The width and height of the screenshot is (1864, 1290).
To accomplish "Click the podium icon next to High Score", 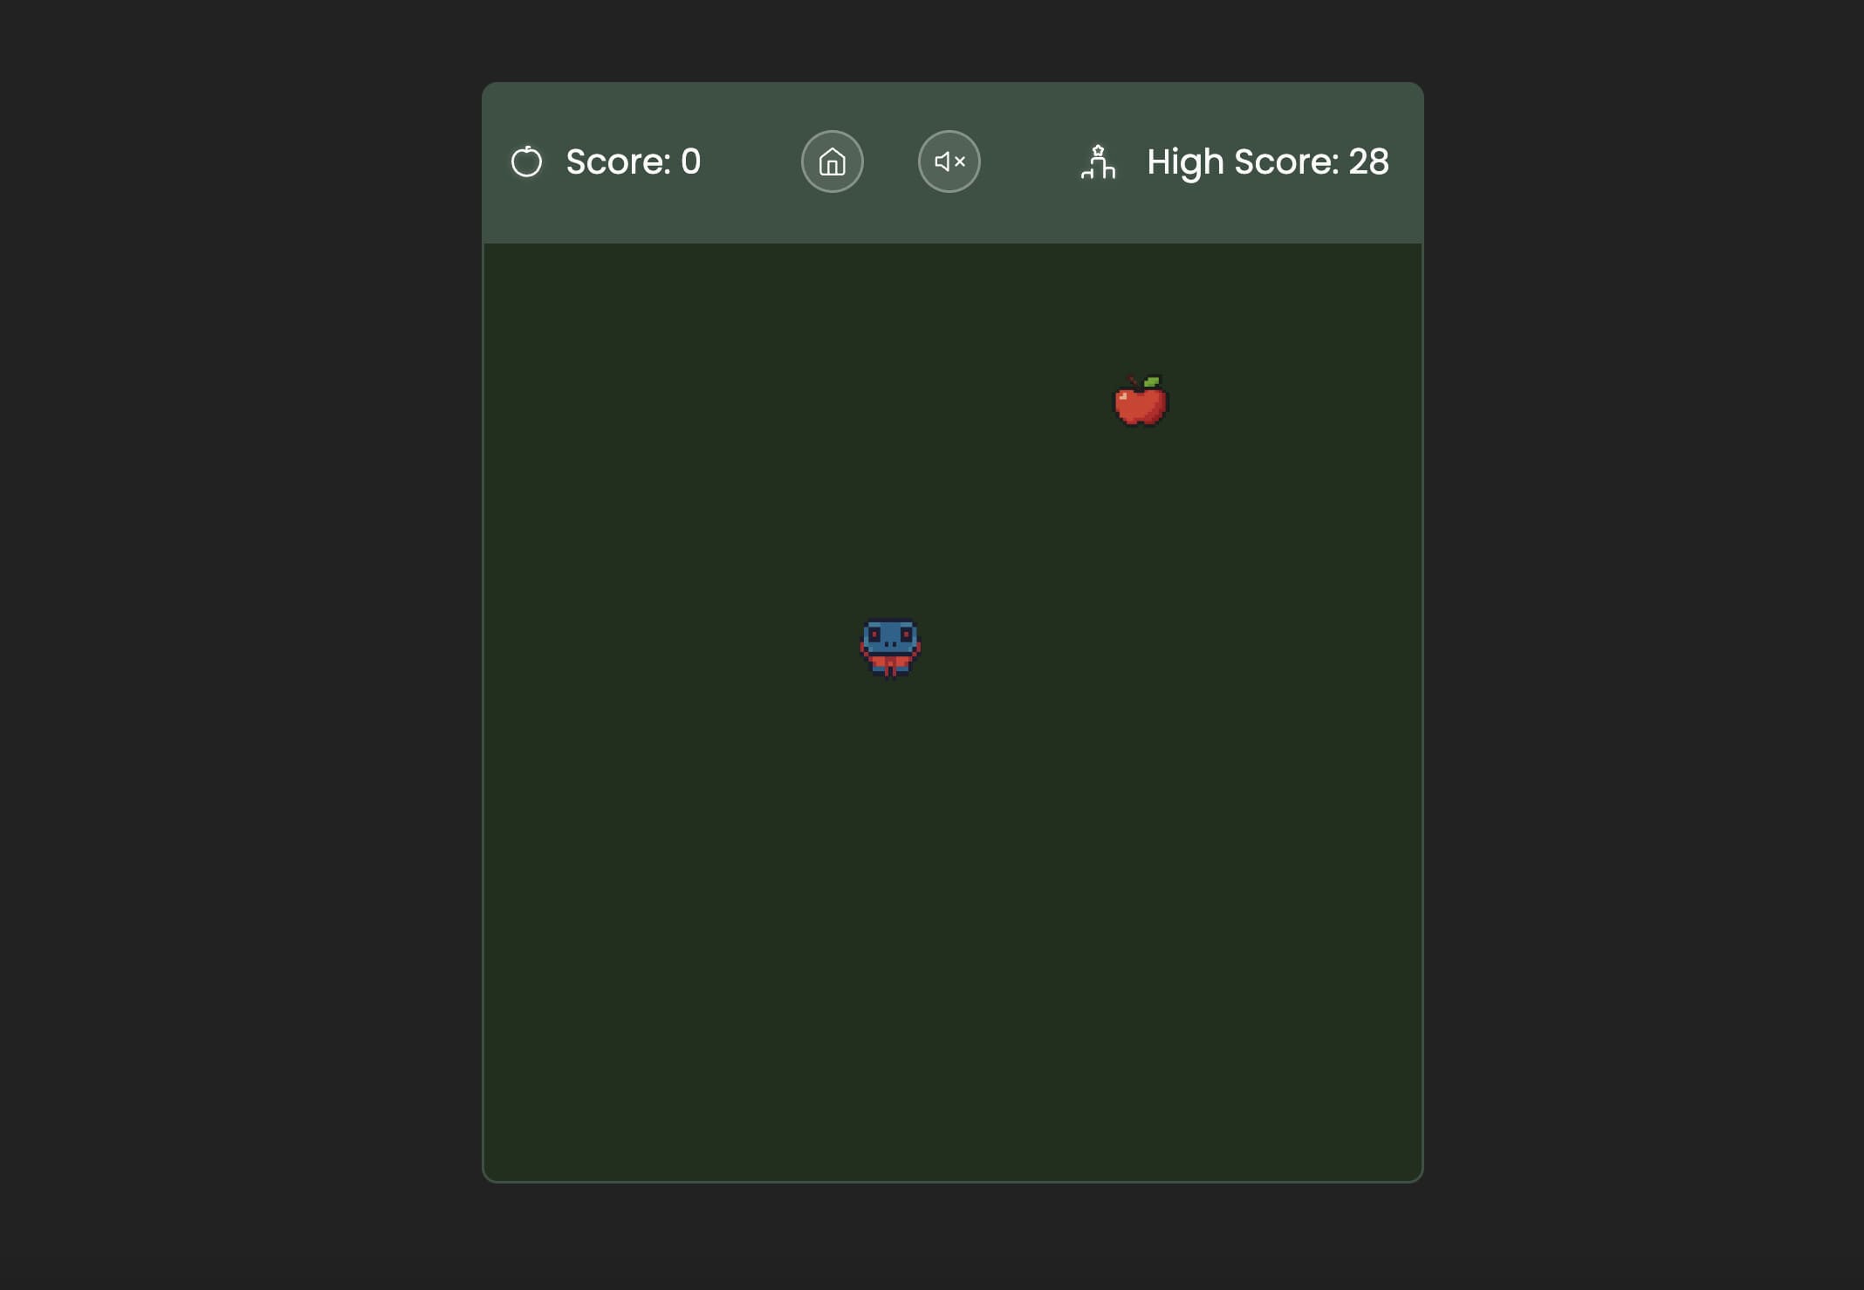I will (1098, 162).
